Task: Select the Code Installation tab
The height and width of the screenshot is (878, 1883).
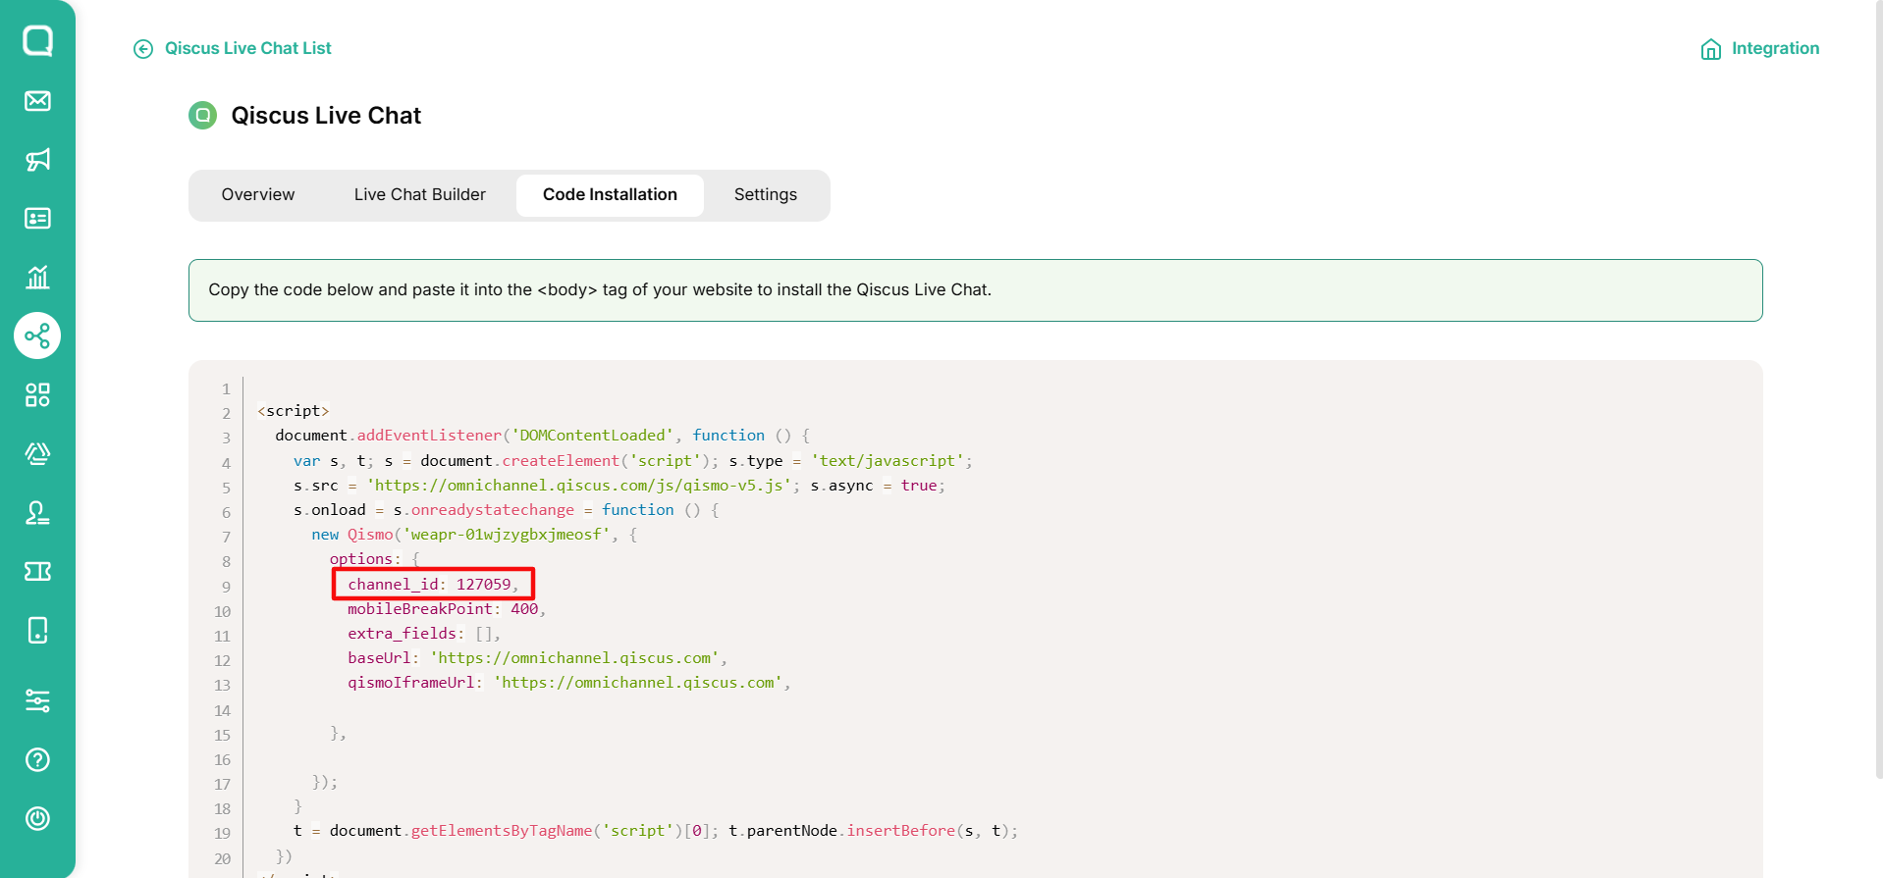Action: pos(610,195)
